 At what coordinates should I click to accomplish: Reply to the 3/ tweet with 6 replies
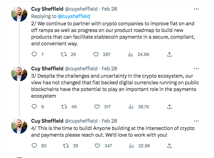(x=34, y=107)
